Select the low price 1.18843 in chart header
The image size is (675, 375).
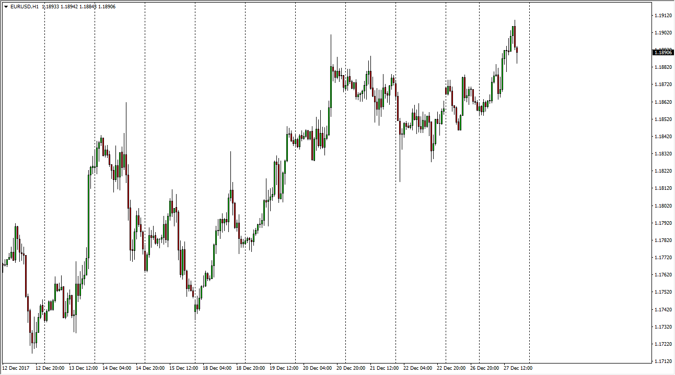click(x=88, y=7)
